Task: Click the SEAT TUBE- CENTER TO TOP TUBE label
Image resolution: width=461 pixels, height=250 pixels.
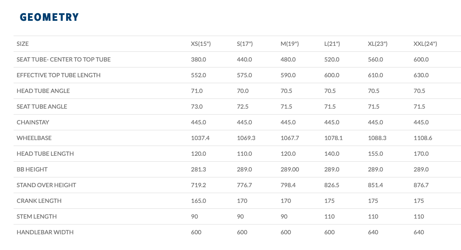Action: tap(64, 59)
